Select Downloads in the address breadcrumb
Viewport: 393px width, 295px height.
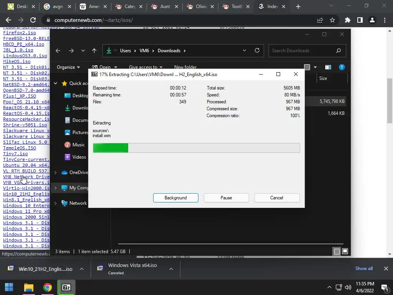pos(169,51)
